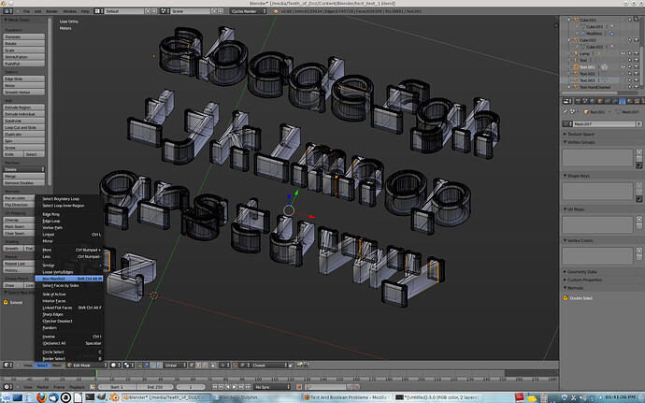Viewport: 645px width, 403px height.
Task: Click the Text.001 object icon in outliner
Action: click(576, 66)
